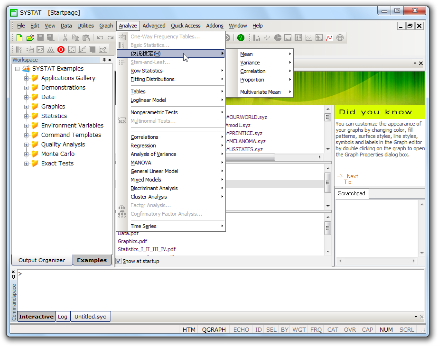Screen dimensions: 438x346
Task: Open the Time Series menu entry
Action: (171, 226)
